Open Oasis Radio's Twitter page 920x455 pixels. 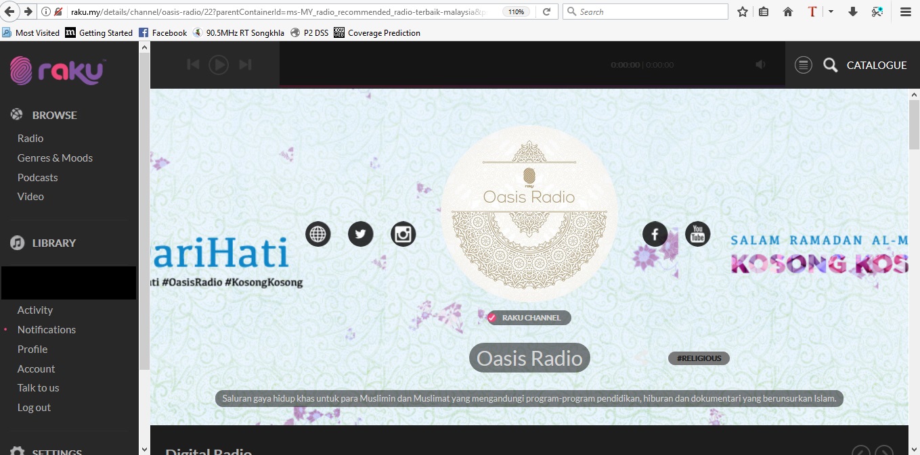pos(361,234)
